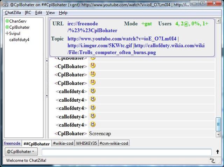Open the Edit menu
Image resolution: width=224 pixels, height=167 pixels.
tap(38, 13)
